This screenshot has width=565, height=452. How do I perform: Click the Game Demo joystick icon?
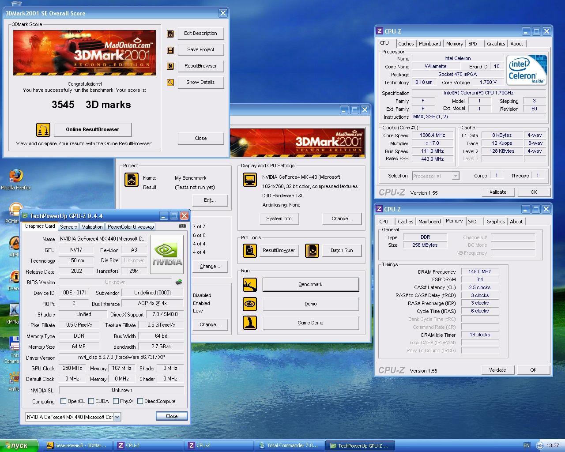tap(250, 323)
